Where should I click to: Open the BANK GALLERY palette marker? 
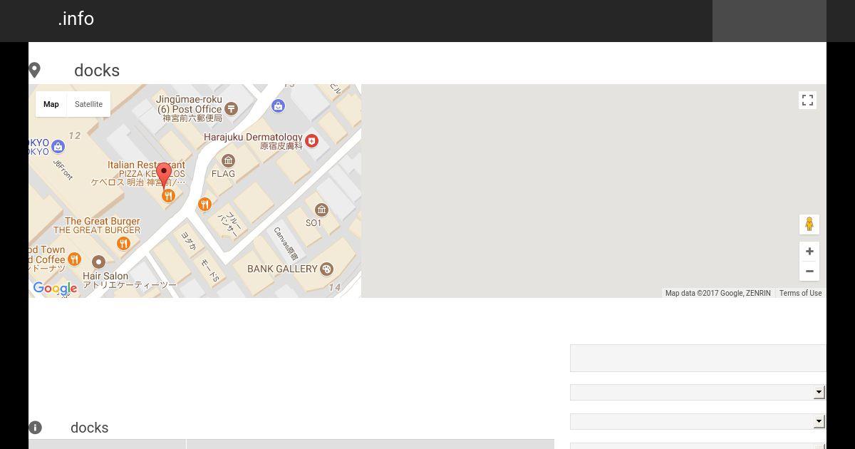[326, 269]
